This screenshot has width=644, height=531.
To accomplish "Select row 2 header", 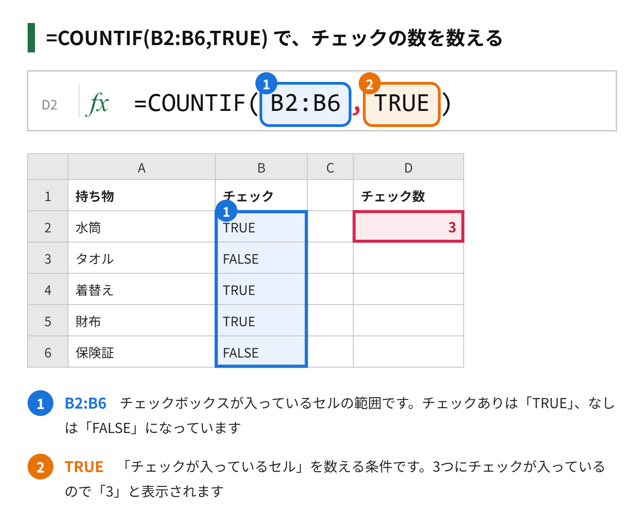I will click(x=48, y=227).
